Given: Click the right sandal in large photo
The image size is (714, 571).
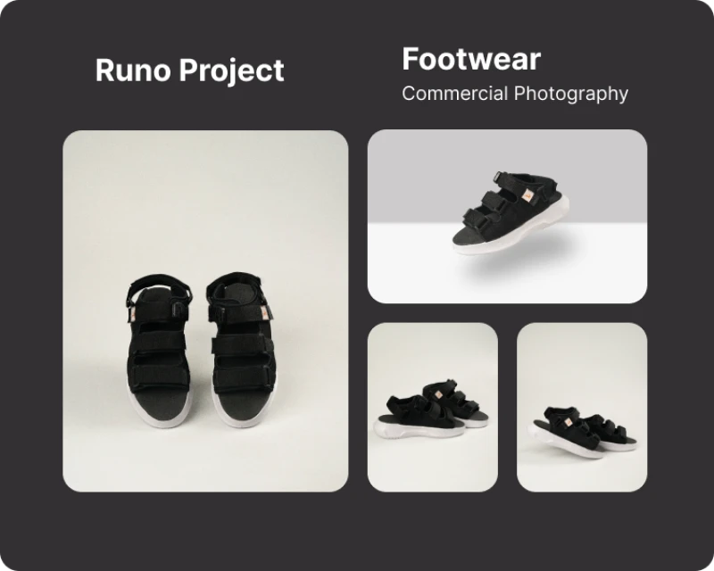Looking at the screenshot, I should click(x=241, y=350).
